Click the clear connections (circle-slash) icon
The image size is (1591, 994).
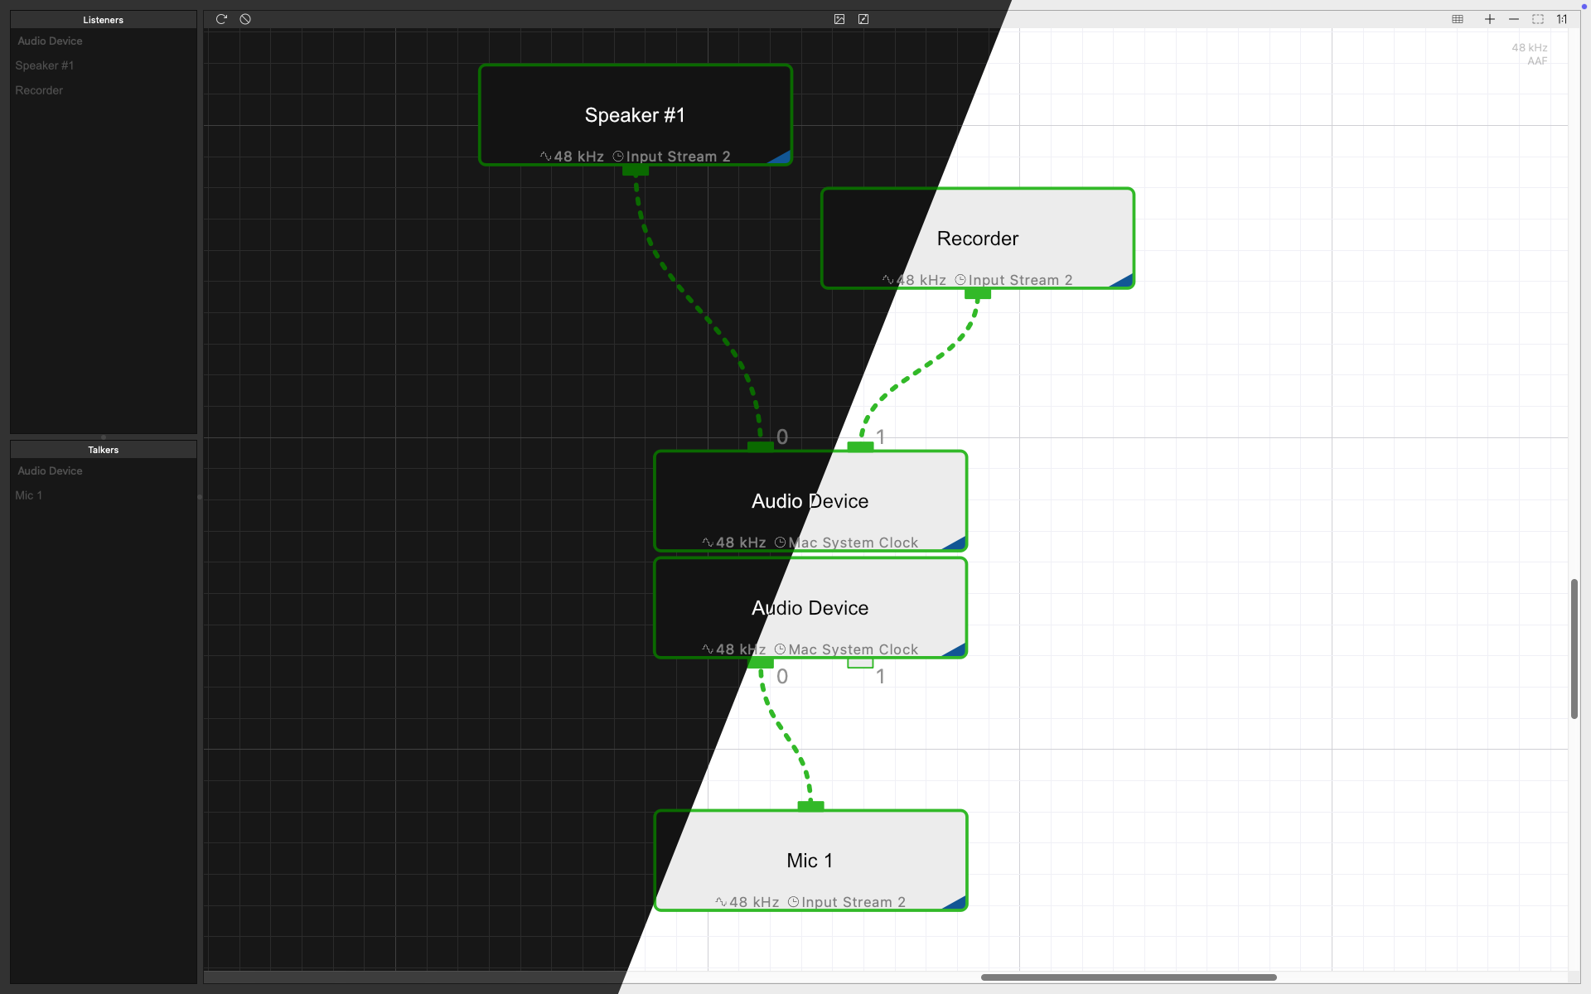coord(245,19)
